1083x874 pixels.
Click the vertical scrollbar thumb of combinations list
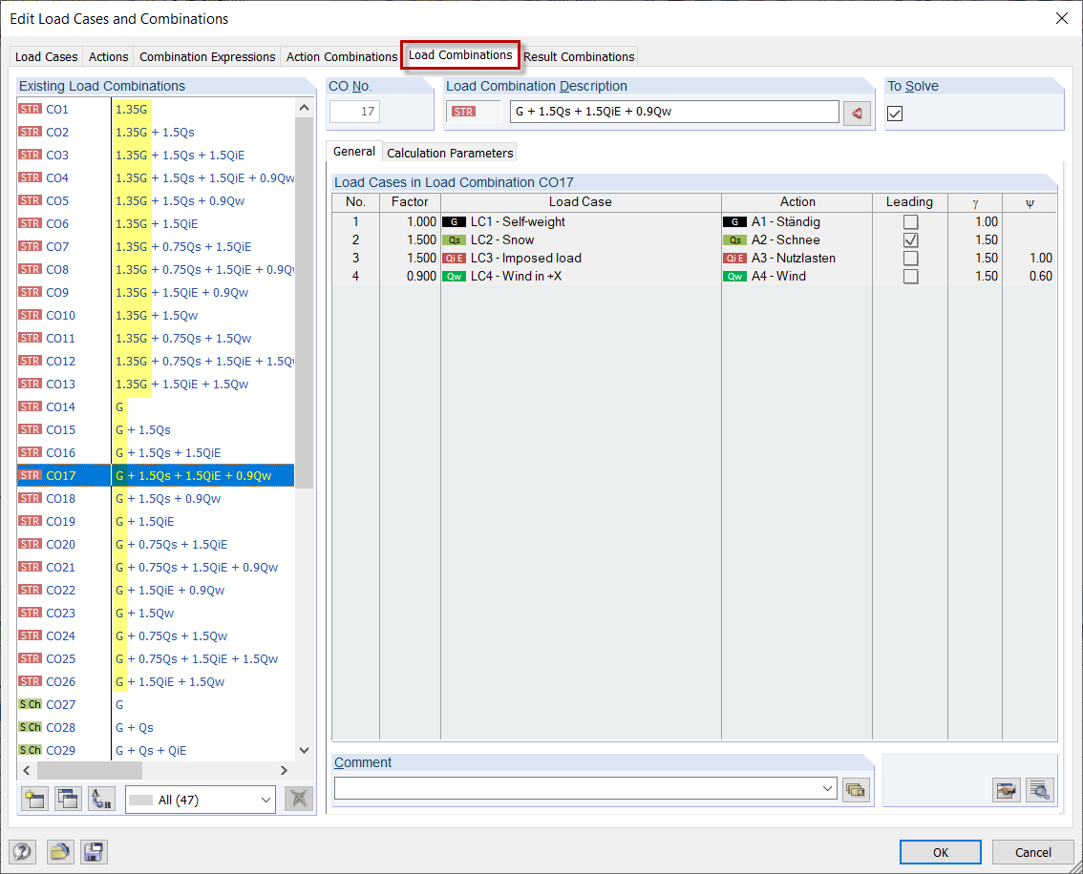[304, 302]
